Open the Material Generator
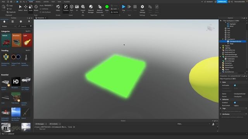 [100, 8]
